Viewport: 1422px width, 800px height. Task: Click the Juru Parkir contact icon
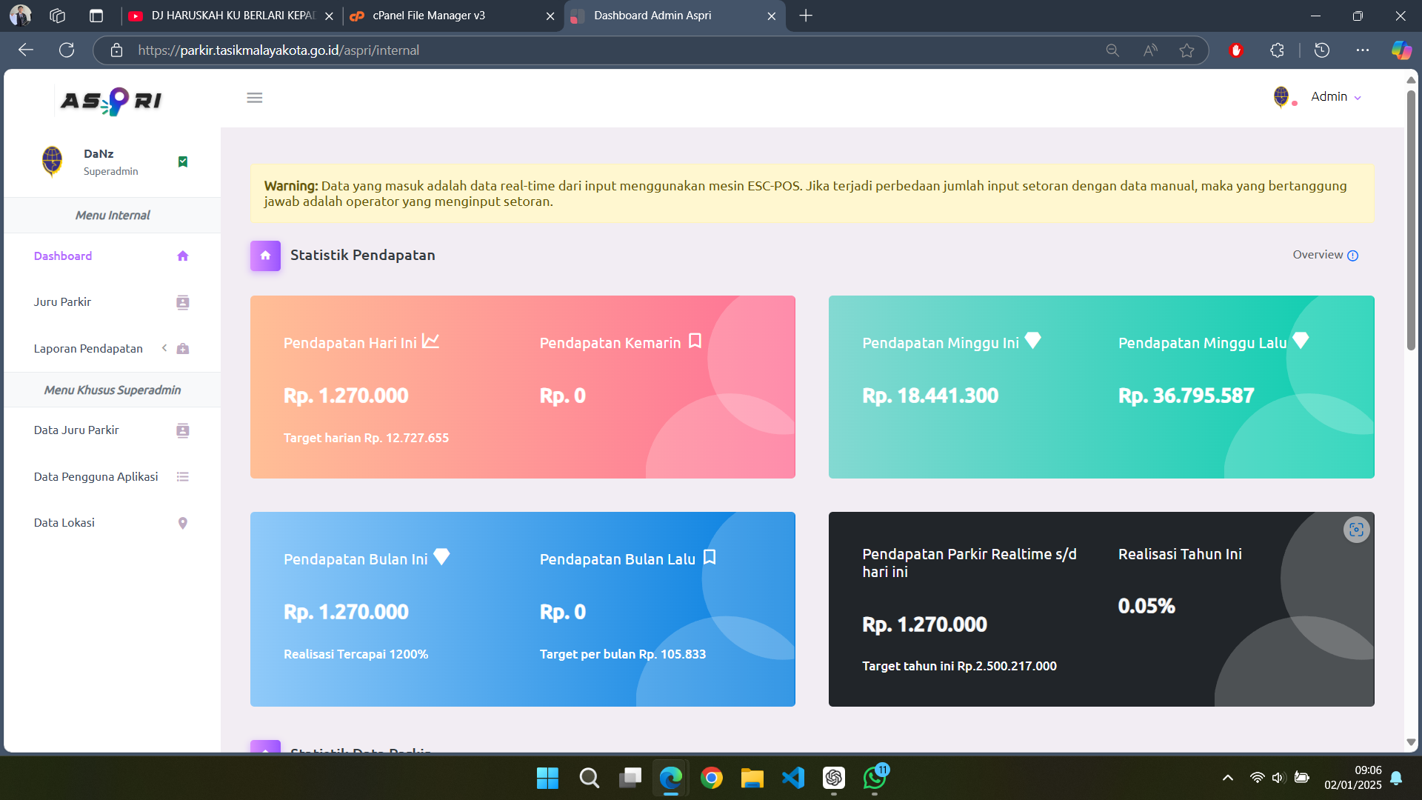coord(183,302)
